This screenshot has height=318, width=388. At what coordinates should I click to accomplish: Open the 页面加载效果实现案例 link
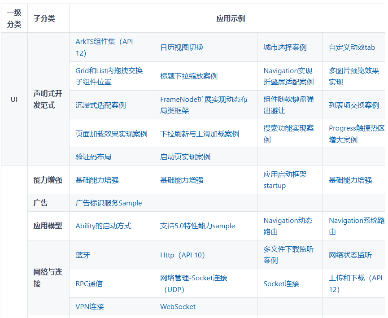pos(111,134)
